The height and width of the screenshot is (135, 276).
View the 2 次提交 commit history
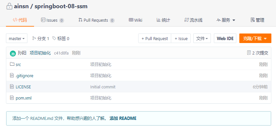tap(257, 53)
